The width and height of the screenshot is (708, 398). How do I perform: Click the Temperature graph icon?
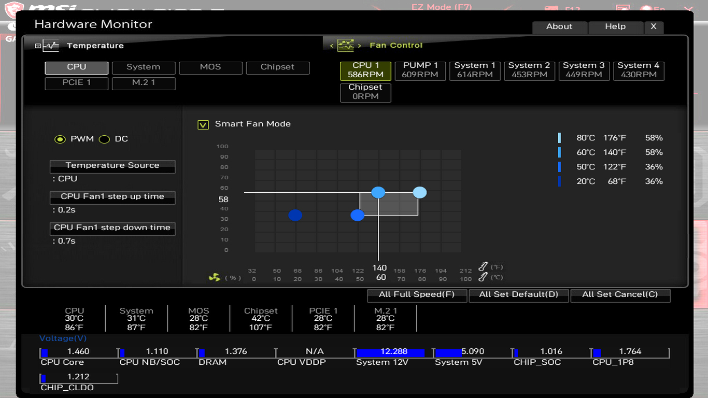(x=51, y=46)
